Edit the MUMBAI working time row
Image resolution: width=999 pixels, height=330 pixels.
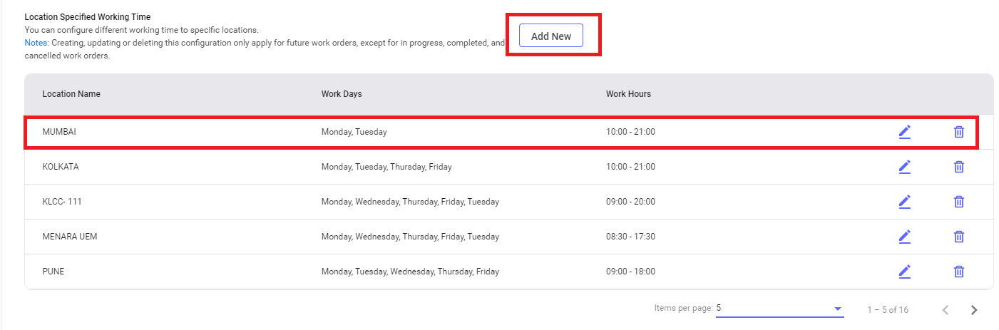click(905, 132)
